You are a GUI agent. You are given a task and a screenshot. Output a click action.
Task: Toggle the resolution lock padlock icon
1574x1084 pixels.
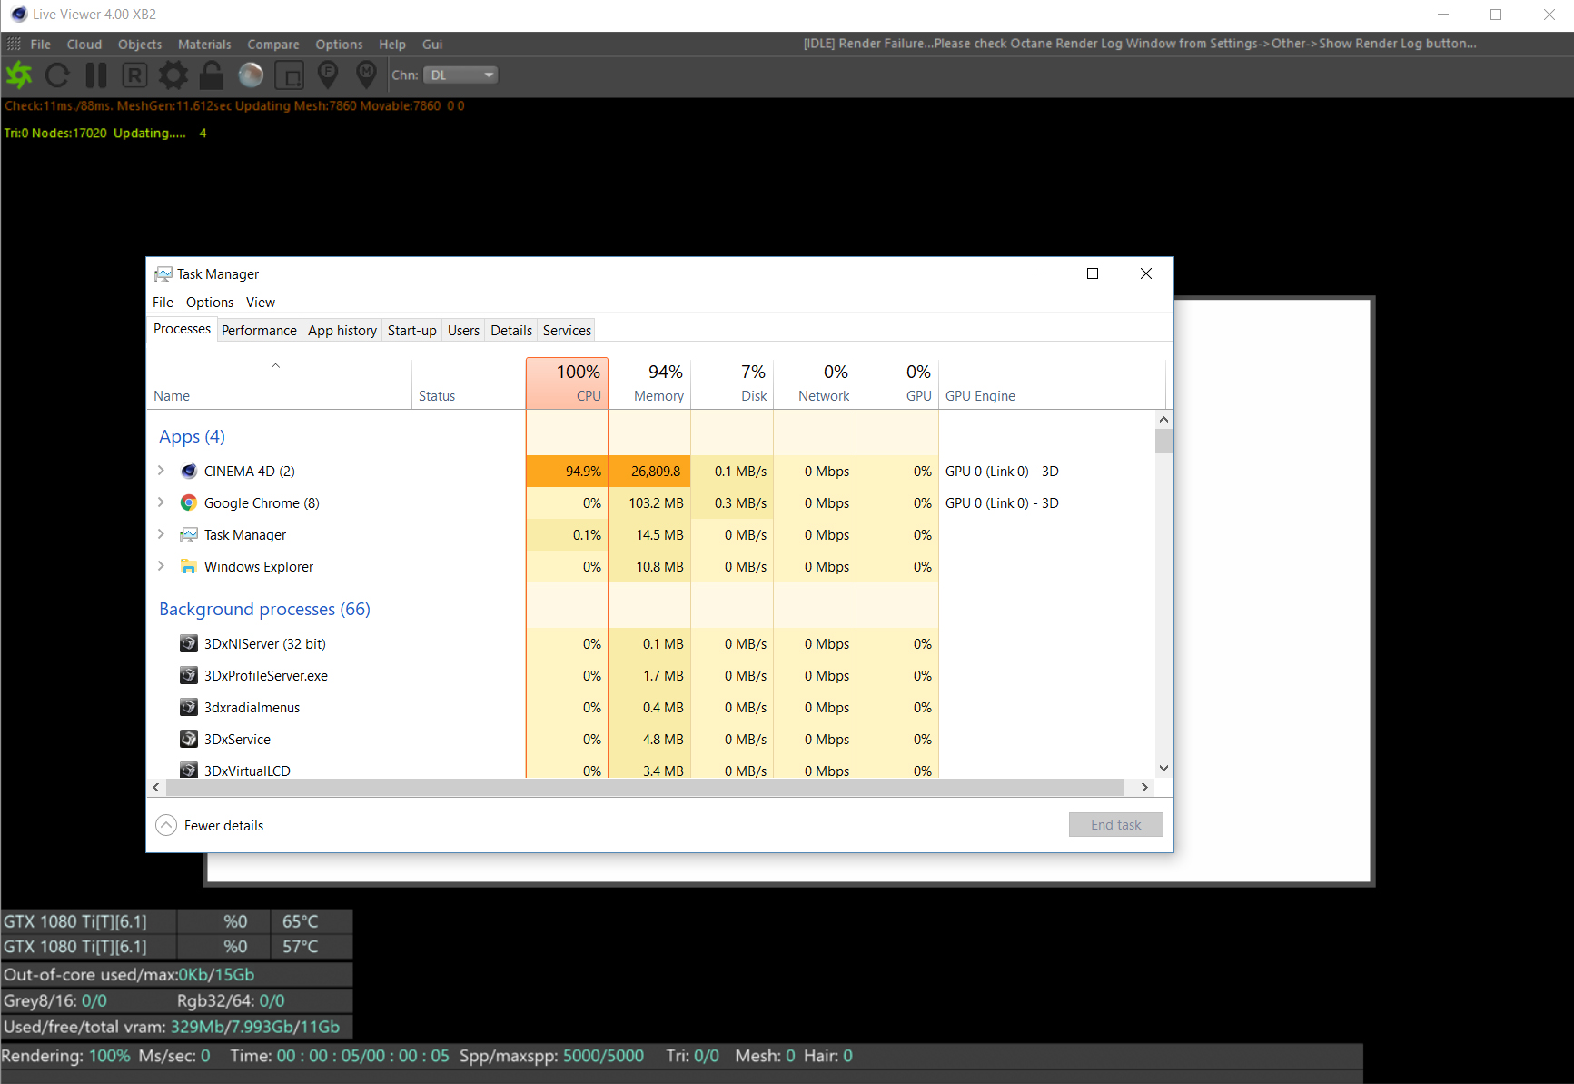pyautogui.click(x=212, y=75)
